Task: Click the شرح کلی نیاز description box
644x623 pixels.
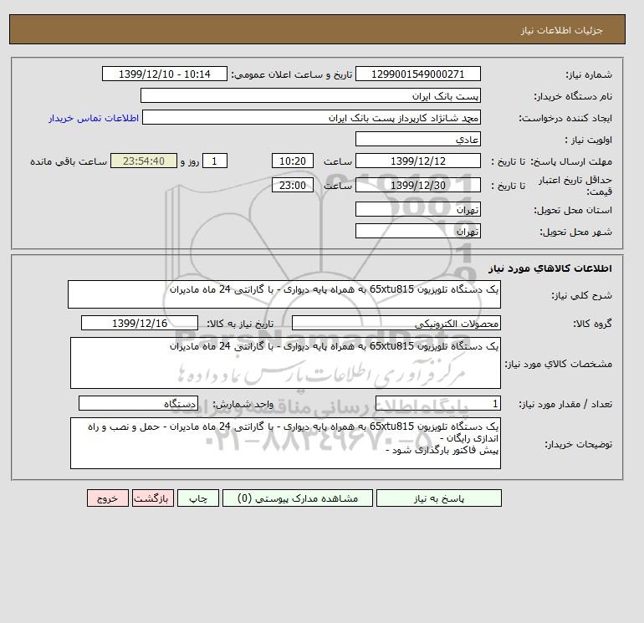Action: click(x=284, y=294)
